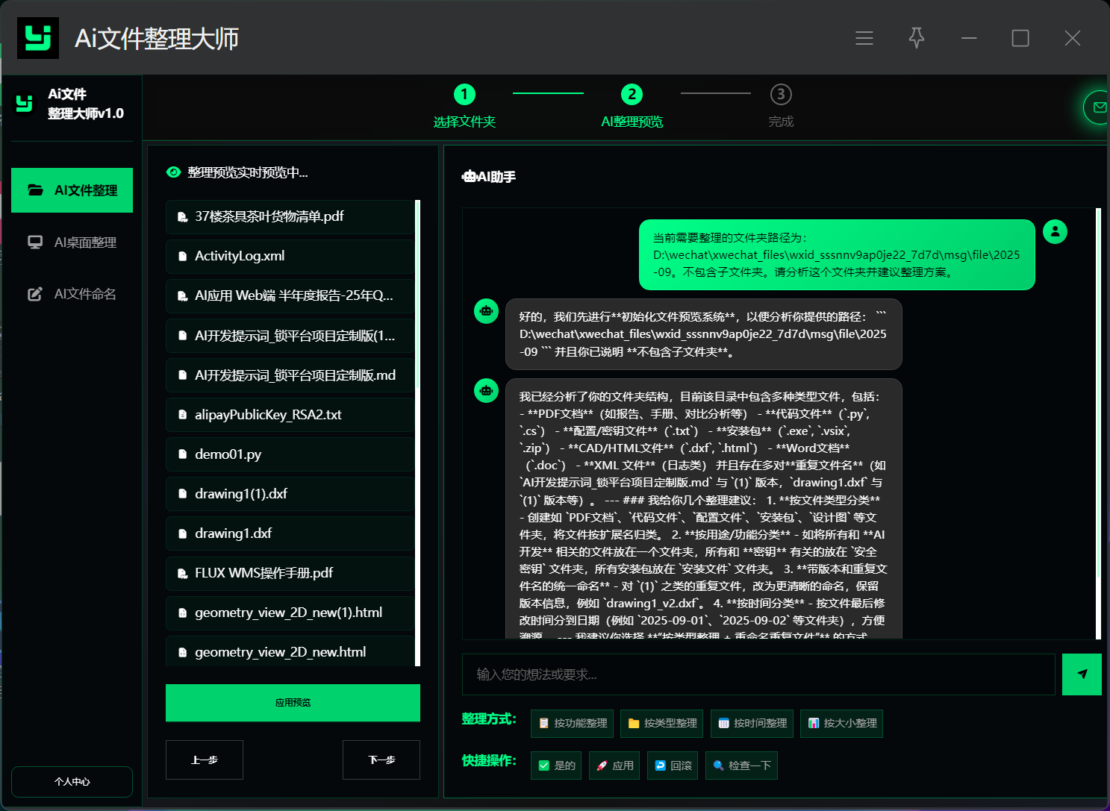
Task: Click the AI reply starting 我已经分析了你的文件夹结构
Action: (x=703, y=509)
